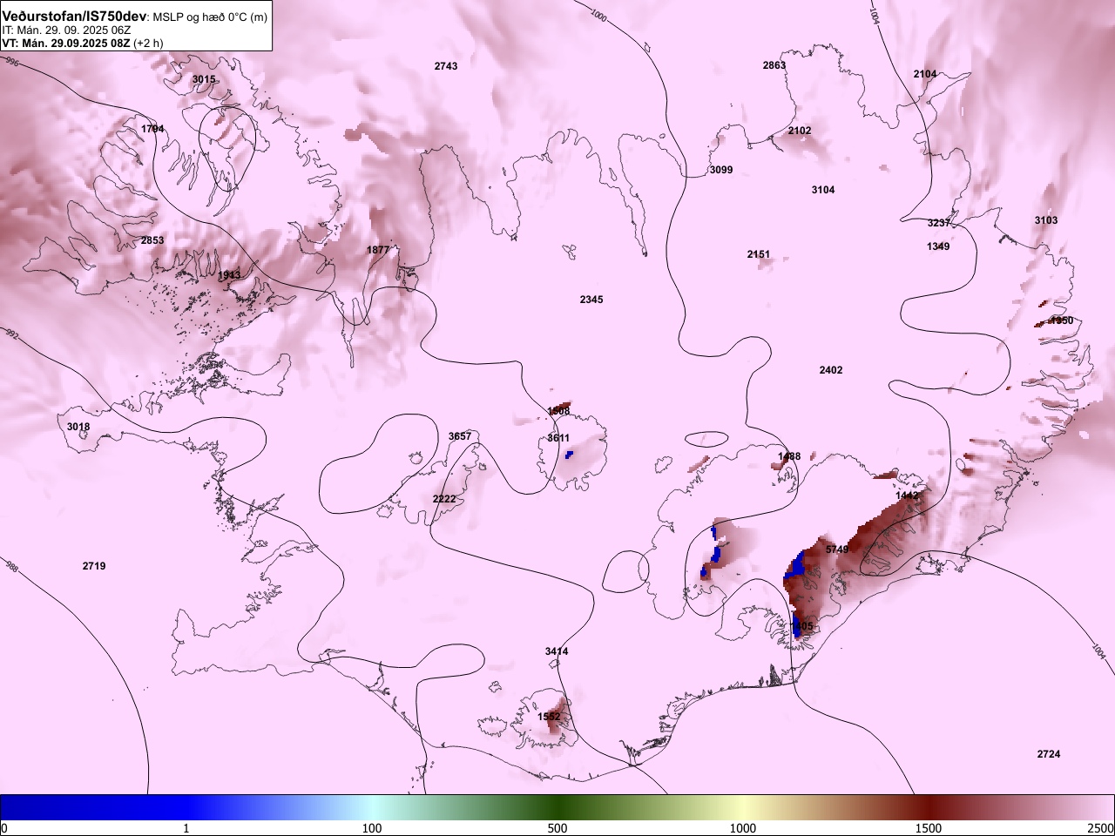Screen dimensions: 1115x836
Task: Click the map value 3099
Action: coord(721,170)
